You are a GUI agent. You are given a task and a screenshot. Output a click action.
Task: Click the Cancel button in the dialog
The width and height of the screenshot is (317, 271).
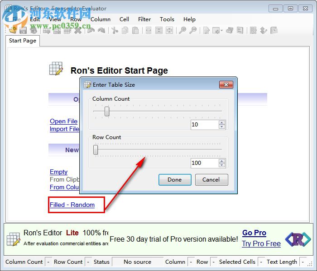point(211,180)
